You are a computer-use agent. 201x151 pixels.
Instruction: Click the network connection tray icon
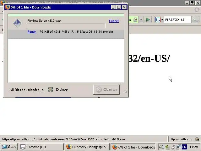pyautogui.click(x=167, y=147)
